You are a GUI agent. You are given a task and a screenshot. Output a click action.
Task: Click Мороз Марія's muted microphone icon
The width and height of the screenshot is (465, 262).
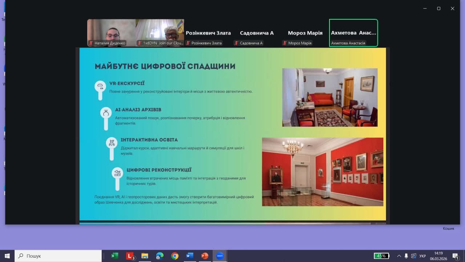(x=284, y=43)
